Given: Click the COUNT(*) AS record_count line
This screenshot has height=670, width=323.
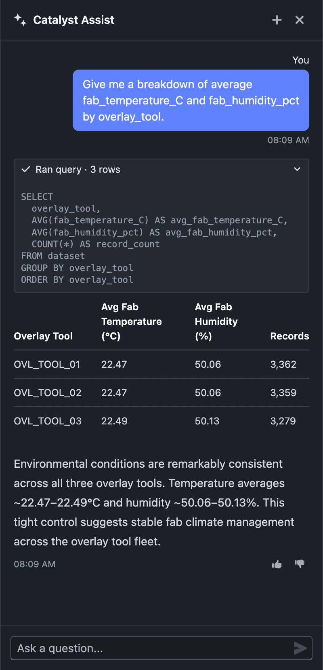Looking at the screenshot, I should [x=96, y=244].
